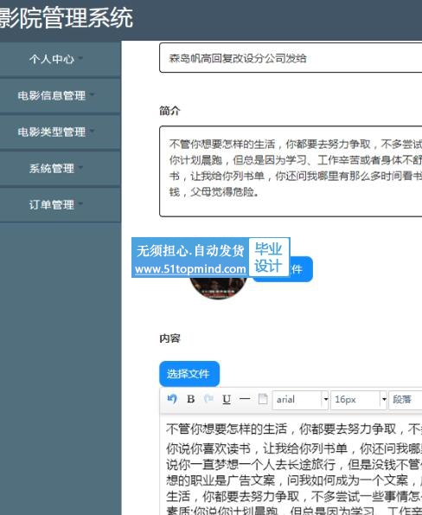The width and height of the screenshot is (422, 515).
Task: Toggle bold formatting in the editor toolbar
Action: 190,399
